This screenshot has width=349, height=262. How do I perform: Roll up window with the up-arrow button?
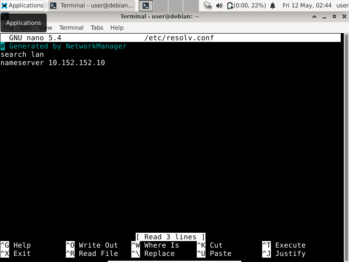point(314,17)
